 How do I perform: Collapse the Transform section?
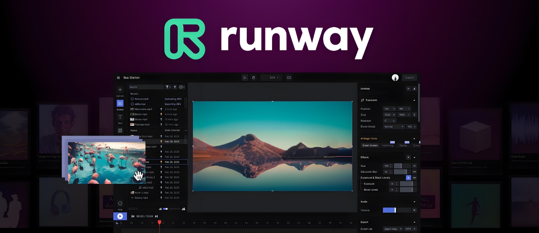414,100
